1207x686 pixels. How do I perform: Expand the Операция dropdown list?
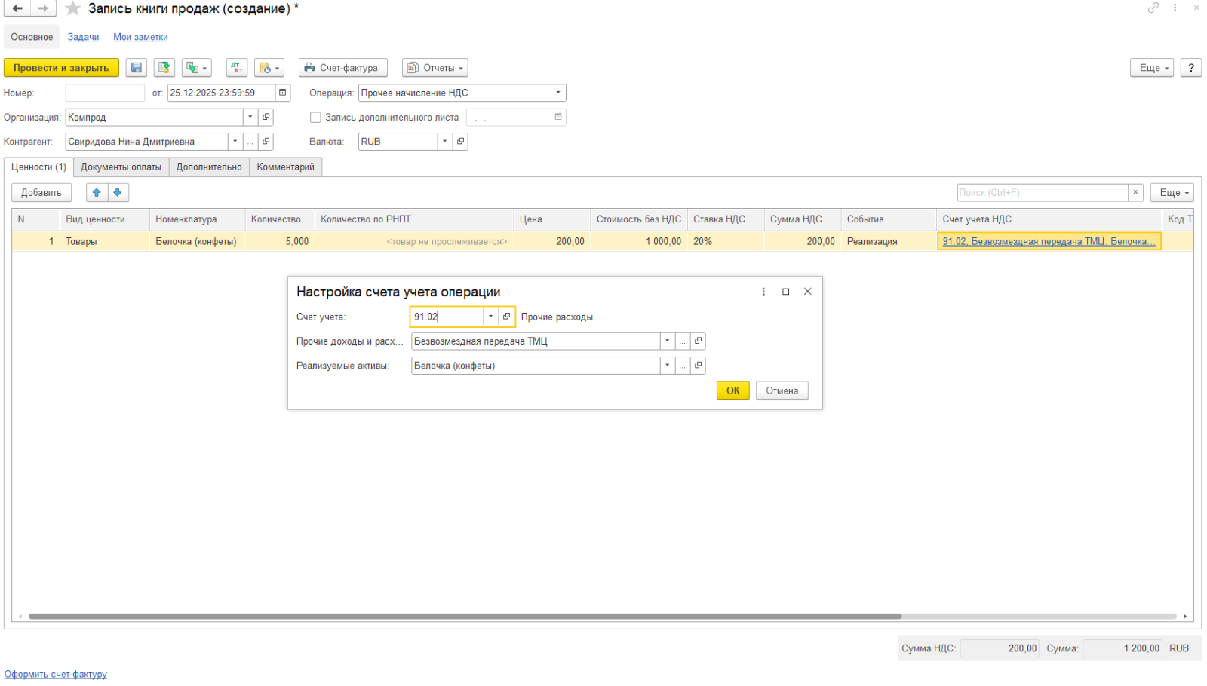pyautogui.click(x=558, y=93)
